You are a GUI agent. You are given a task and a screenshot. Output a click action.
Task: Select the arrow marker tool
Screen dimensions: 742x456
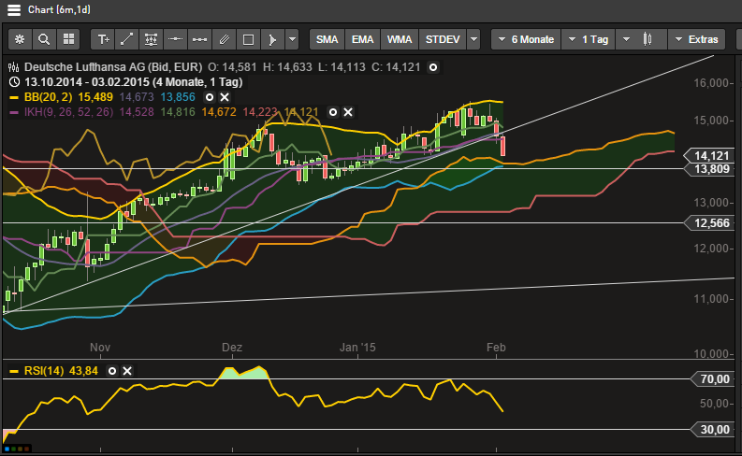272,39
